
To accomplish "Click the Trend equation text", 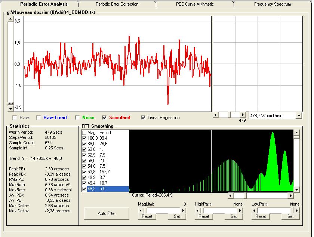I will pyautogui.click(x=36, y=159).
